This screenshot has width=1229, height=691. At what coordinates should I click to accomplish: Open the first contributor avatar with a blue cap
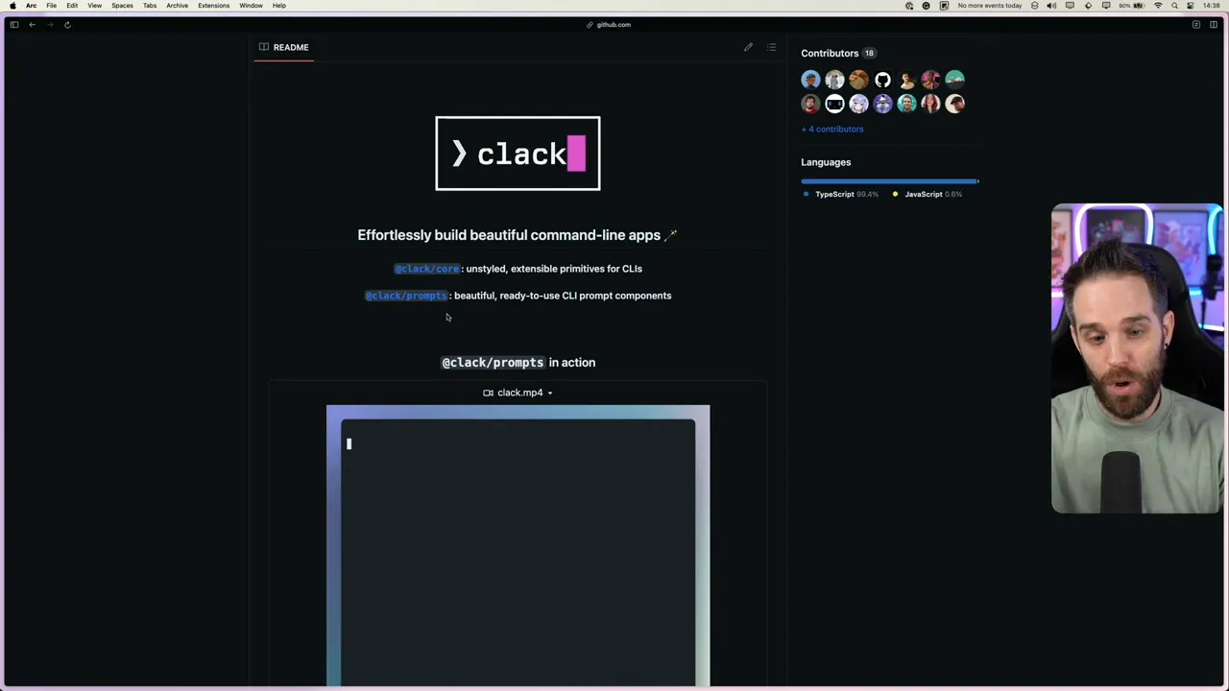tap(810, 80)
